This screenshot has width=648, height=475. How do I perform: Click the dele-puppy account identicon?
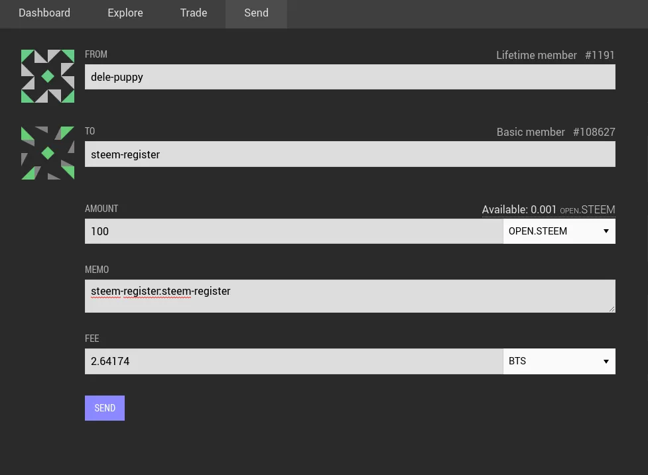click(x=48, y=76)
